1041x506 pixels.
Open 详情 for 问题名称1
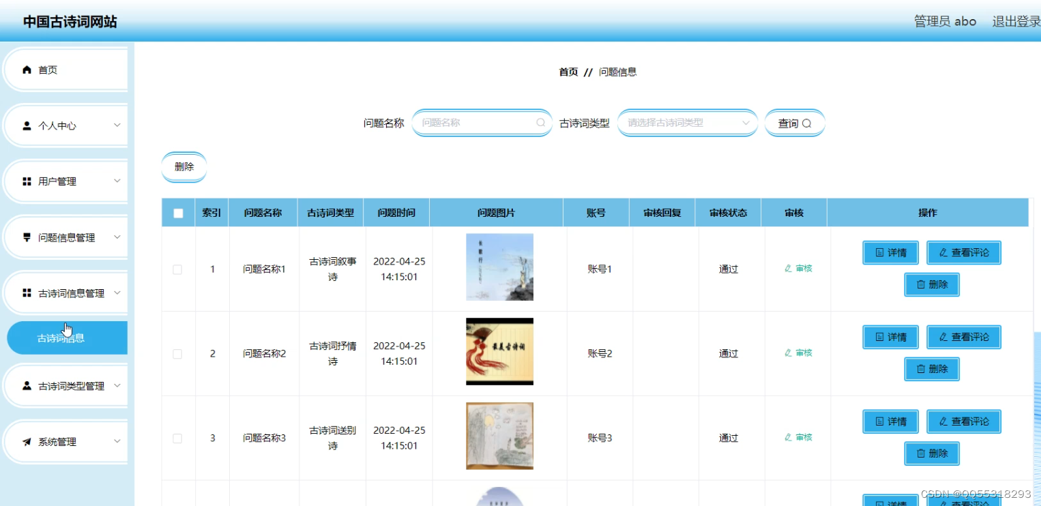coord(891,252)
